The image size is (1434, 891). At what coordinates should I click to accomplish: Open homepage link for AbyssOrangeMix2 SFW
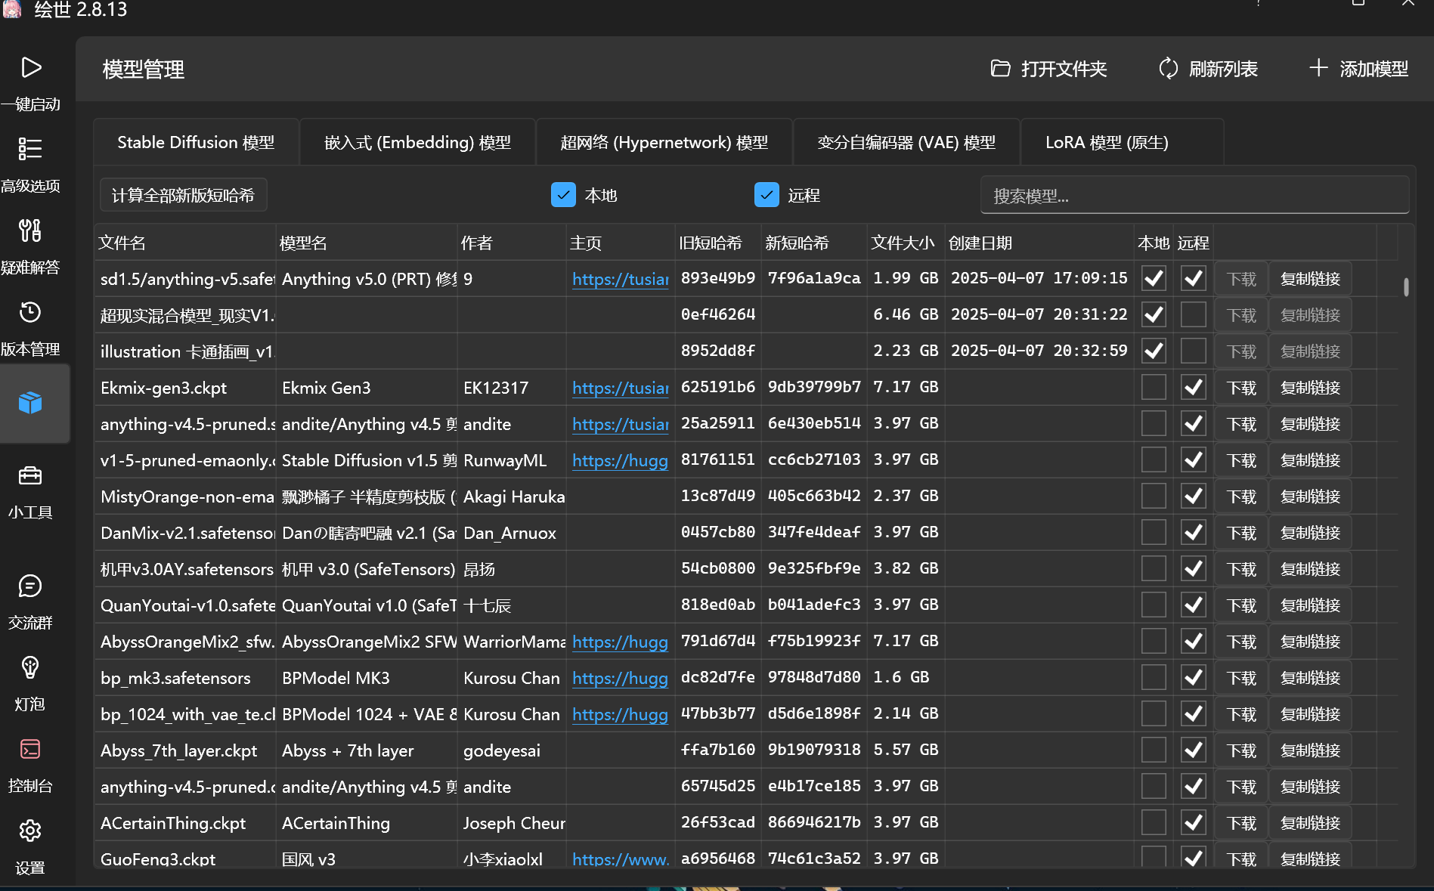pyautogui.click(x=620, y=642)
